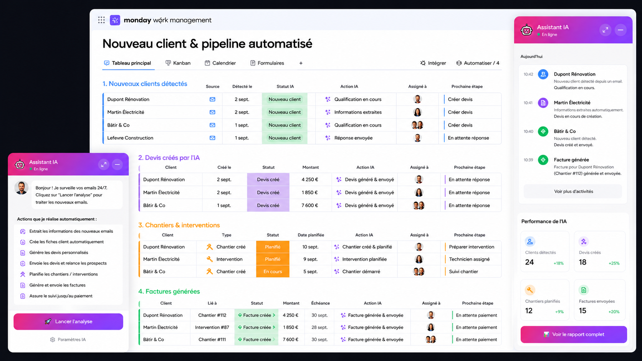Viewport: 642px width, 361px height.
Task: Switch to the Kanban view tab
Action: 178,63
